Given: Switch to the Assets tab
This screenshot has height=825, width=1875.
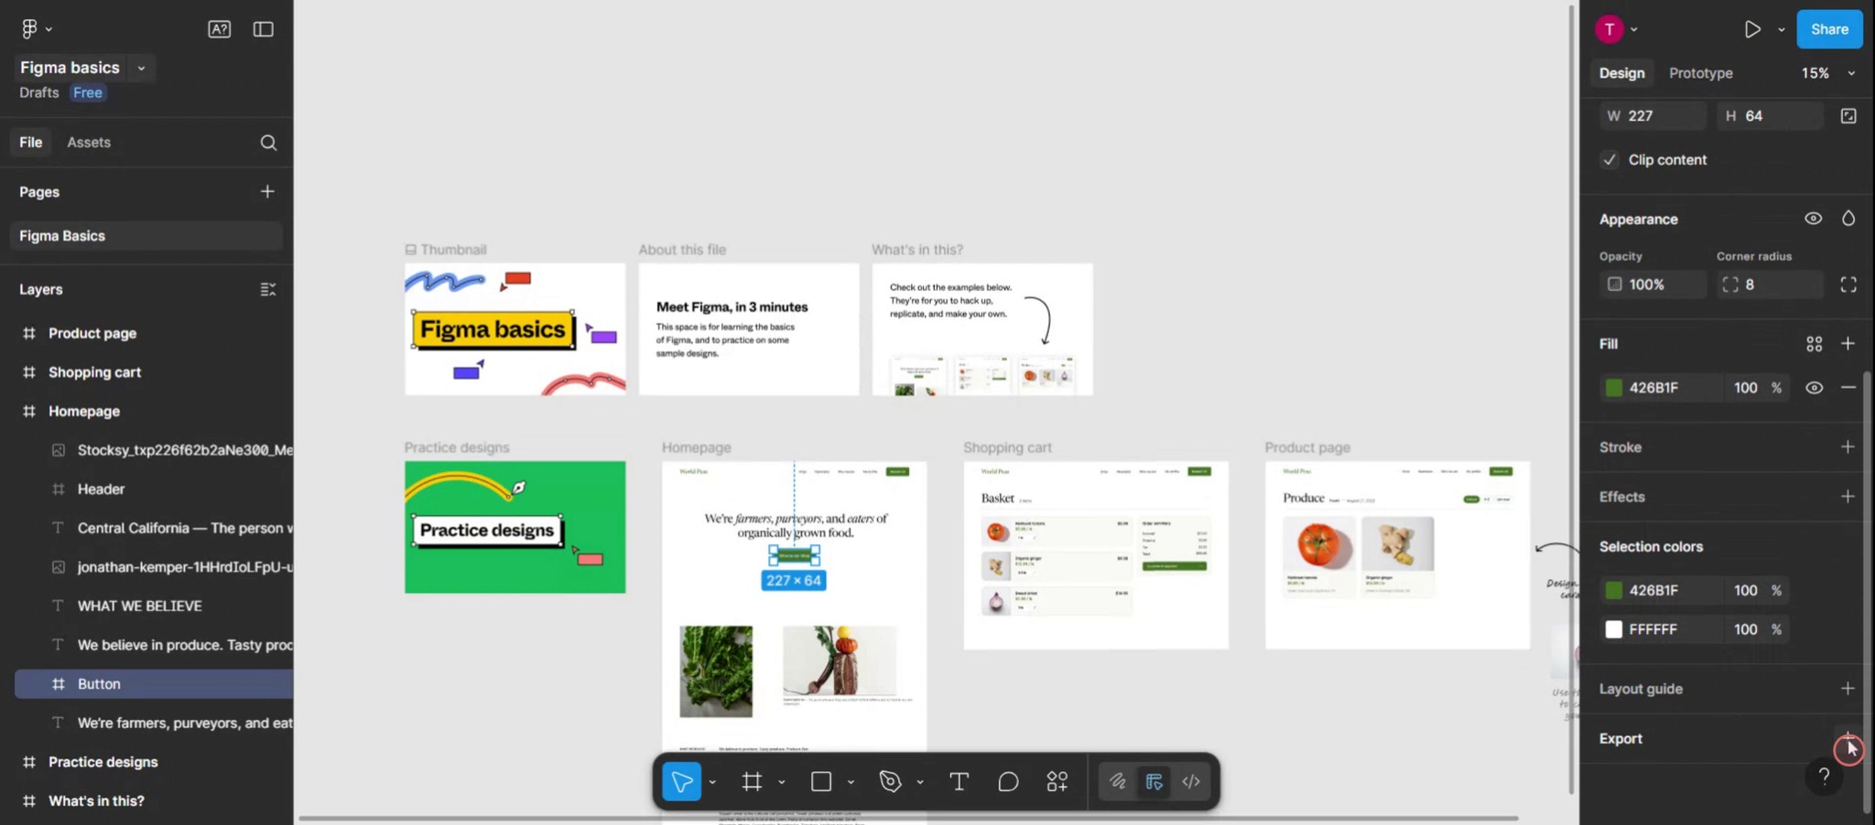Looking at the screenshot, I should click(x=88, y=142).
